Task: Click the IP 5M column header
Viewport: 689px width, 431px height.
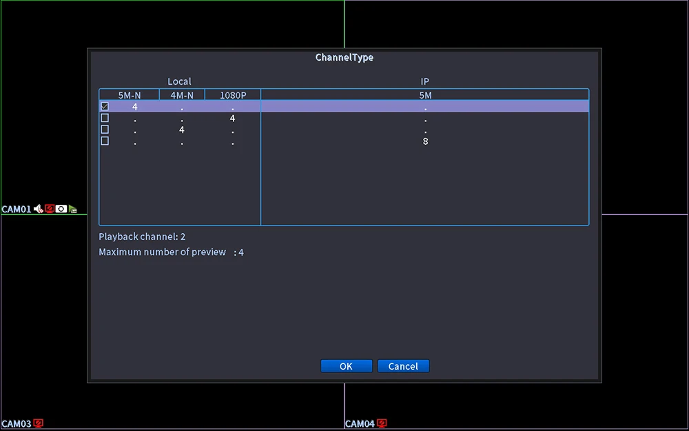Action: [425, 95]
